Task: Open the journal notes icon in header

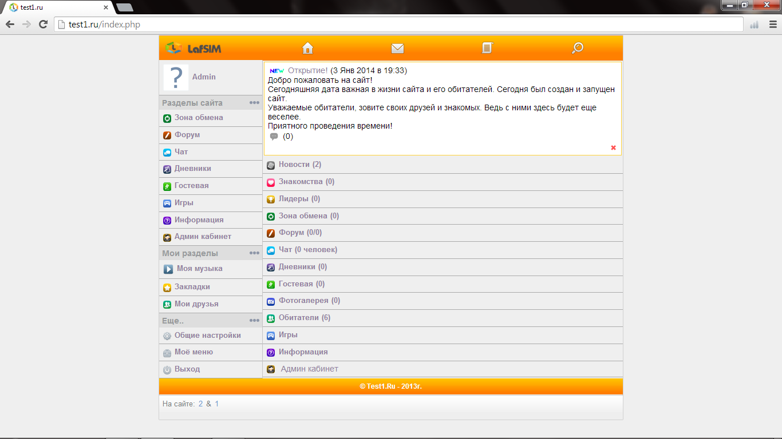Action: click(487, 48)
